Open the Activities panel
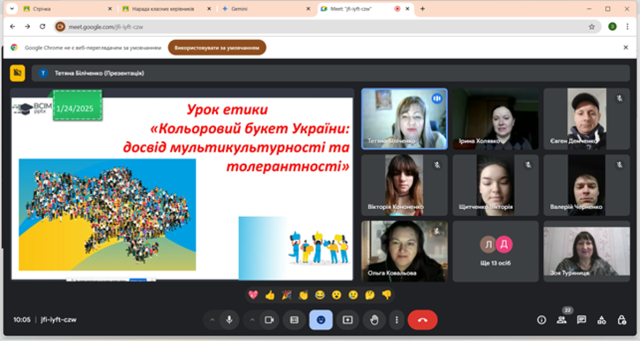This screenshot has width=640, height=341. pyautogui.click(x=602, y=320)
